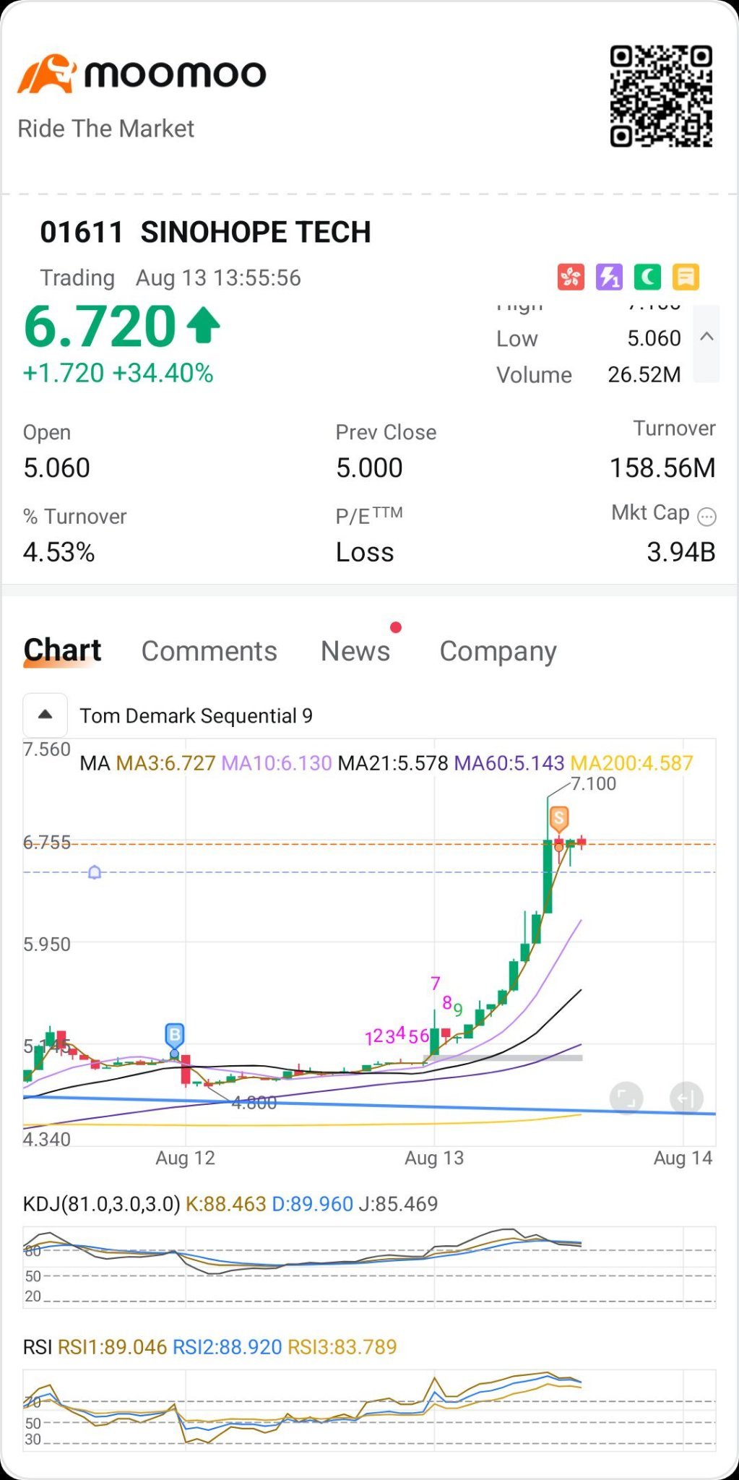The height and width of the screenshot is (1480, 739).
Task: Open the News tab
Action: tap(355, 651)
